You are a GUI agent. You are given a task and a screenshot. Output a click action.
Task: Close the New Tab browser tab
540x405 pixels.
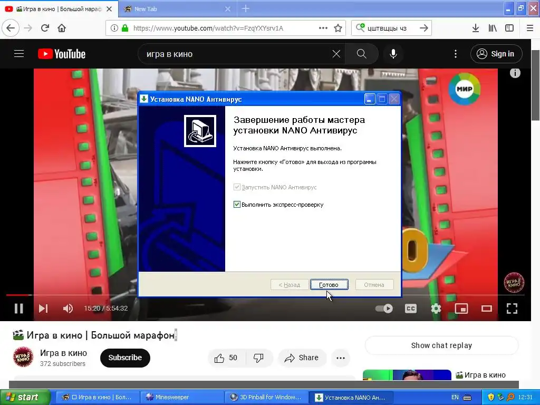pos(228,9)
